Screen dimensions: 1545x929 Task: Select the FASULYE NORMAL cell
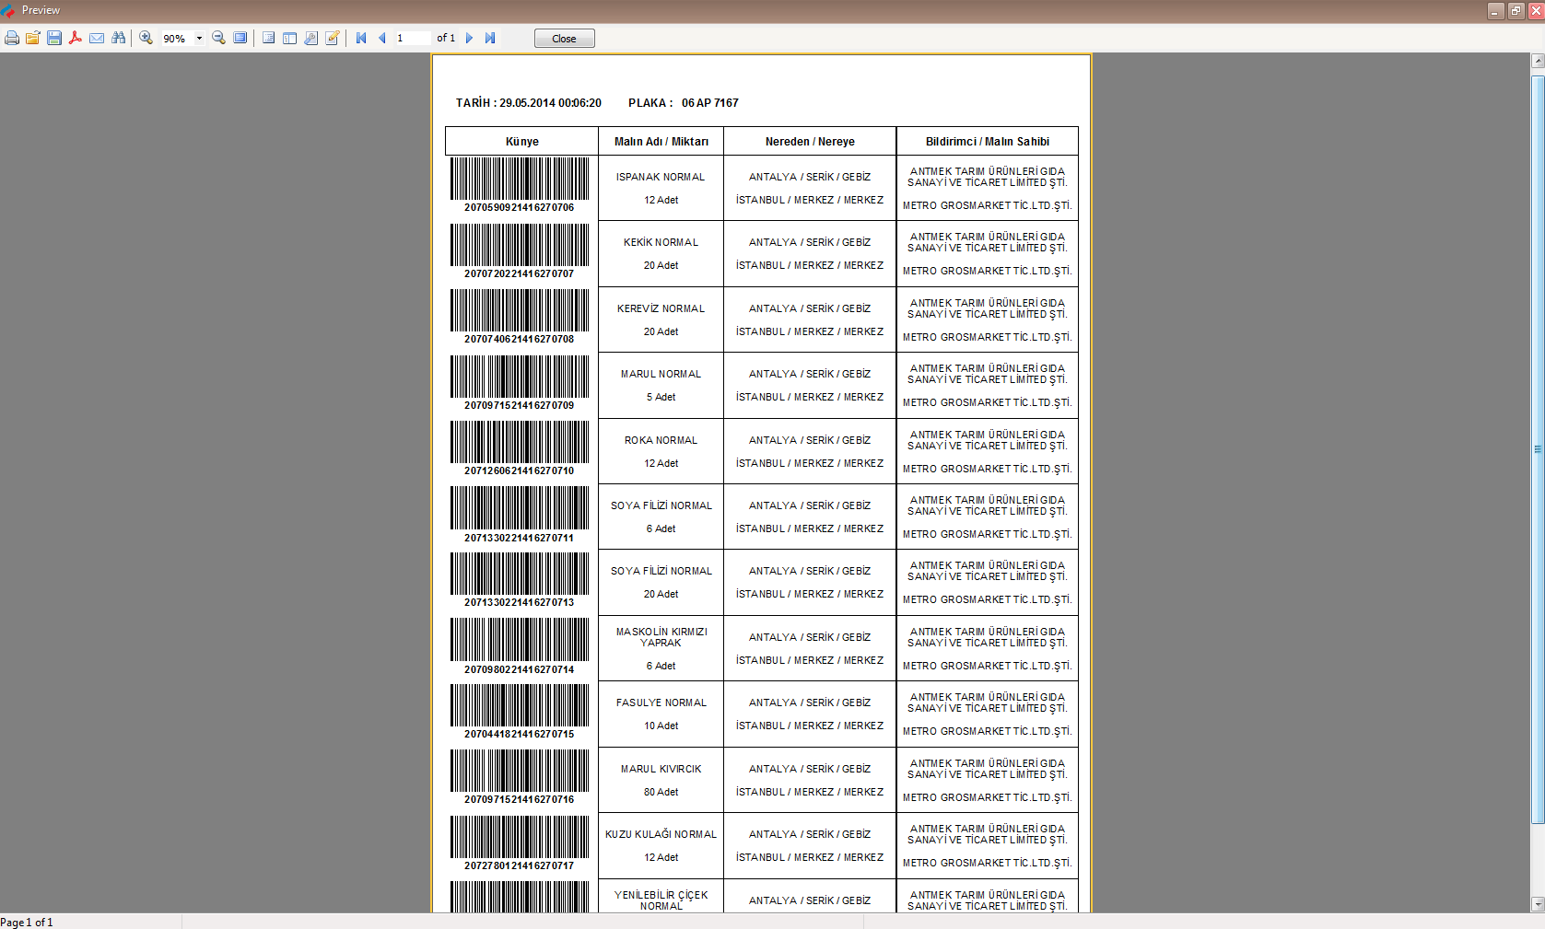click(661, 714)
